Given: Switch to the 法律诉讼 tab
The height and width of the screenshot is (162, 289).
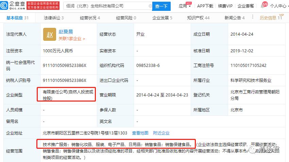Looking at the screenshot, I should [x=54, y=18].
